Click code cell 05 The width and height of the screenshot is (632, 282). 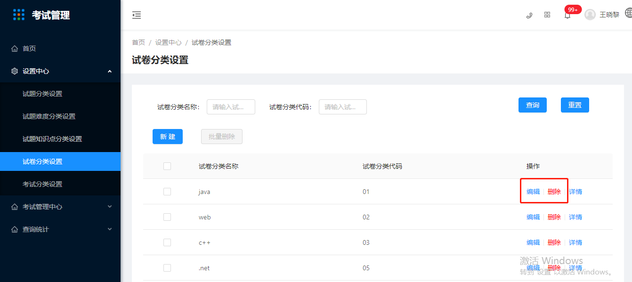366,268
